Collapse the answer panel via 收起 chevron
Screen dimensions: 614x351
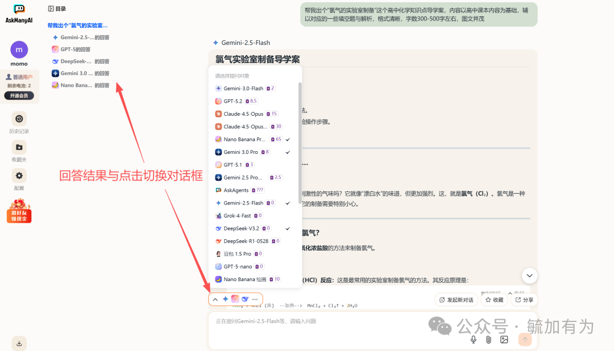click(x=510, y=294)
